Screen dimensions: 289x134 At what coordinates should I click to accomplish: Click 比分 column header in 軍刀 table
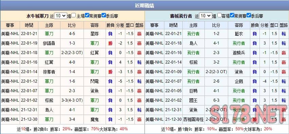(72, 25)
